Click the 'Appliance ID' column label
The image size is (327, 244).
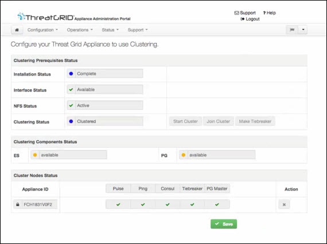tap(35, 189)
